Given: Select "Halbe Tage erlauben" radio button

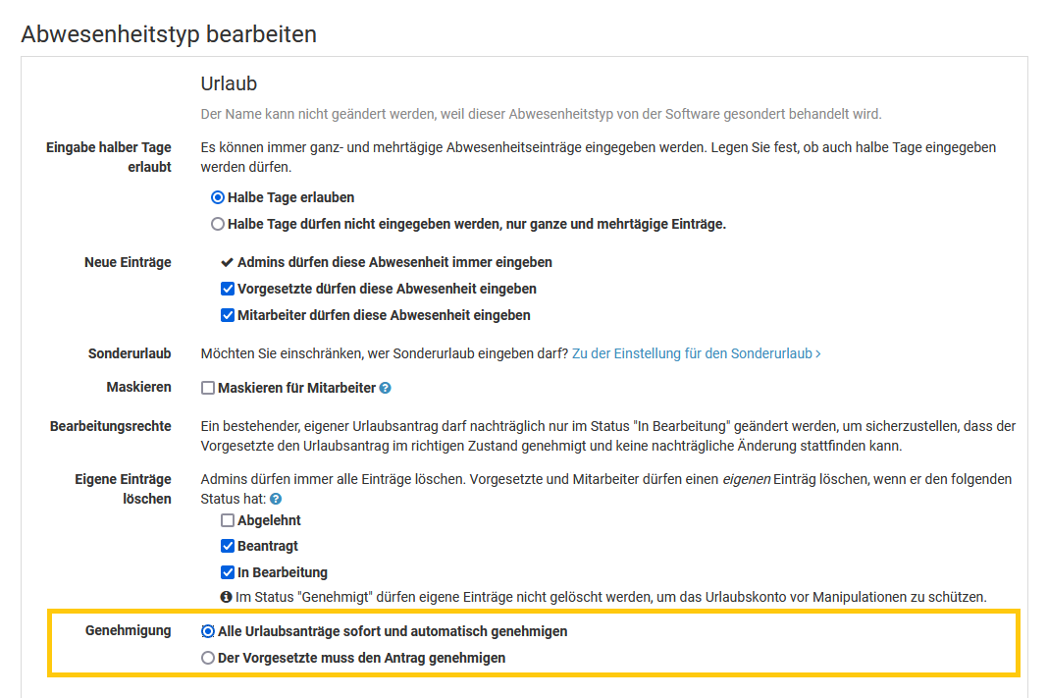Looking at the screenshot, I should click(218, 197).
